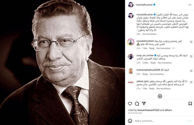This screenshot has height=125, width=194.
Task: See translation of the post caption
Action: click(x=149, y=34)
